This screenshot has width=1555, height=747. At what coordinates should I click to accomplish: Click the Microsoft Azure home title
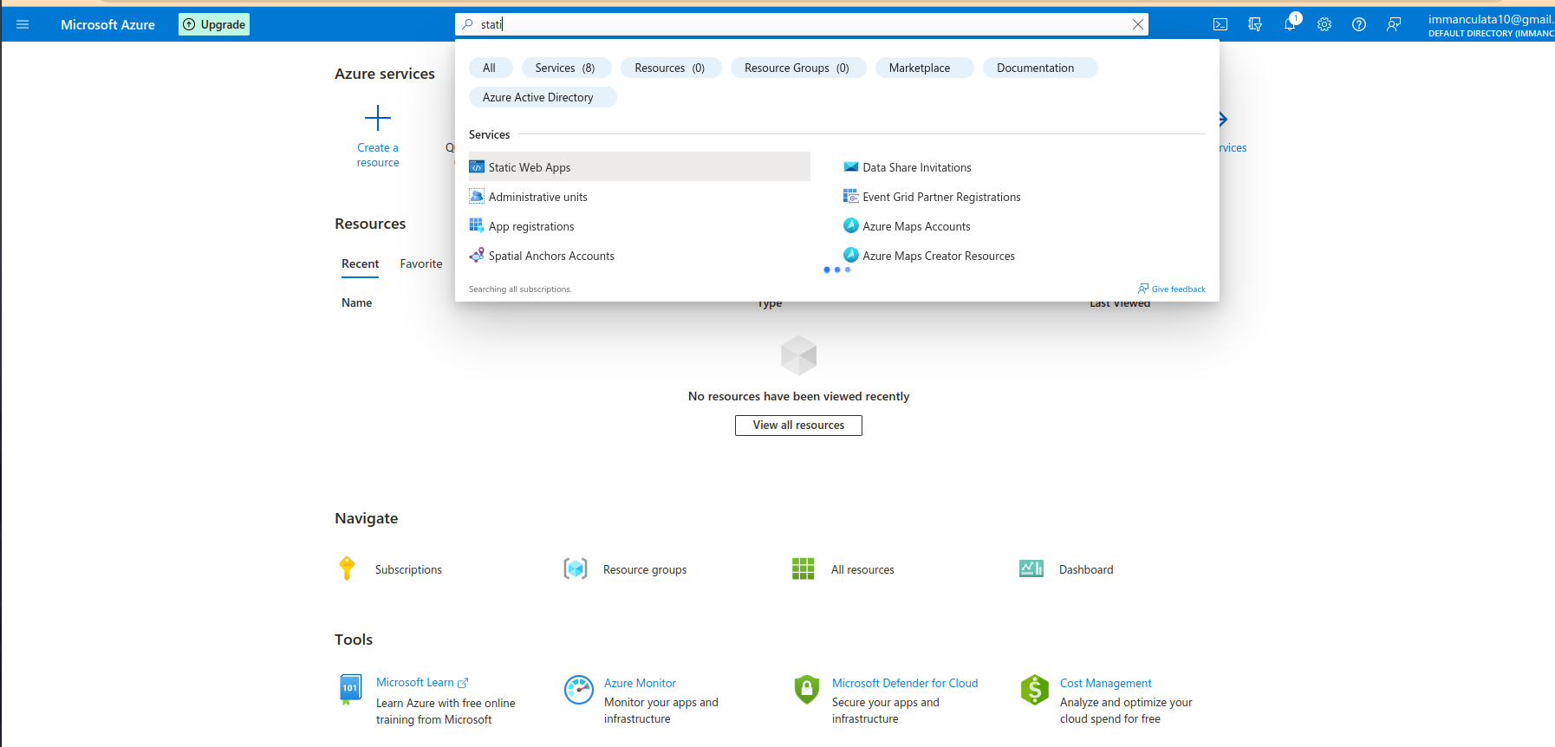tap(107, 24)
